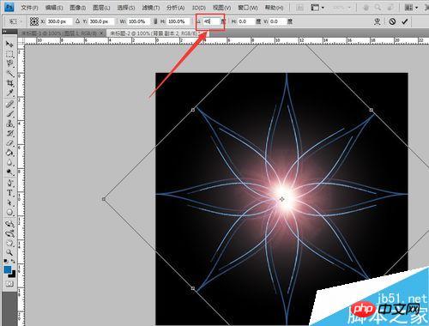Image resolution: width=429 pixels, height=326 pixels.
Task: Open the tool preset picker dropdown
Action: [14, 21]
